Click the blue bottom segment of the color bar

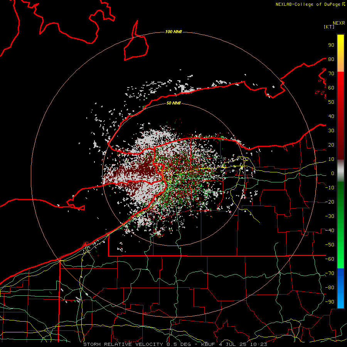click(340, 288)
